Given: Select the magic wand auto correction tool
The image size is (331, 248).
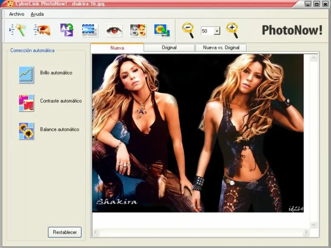Looking at the screenshot, I should (18, 30).
